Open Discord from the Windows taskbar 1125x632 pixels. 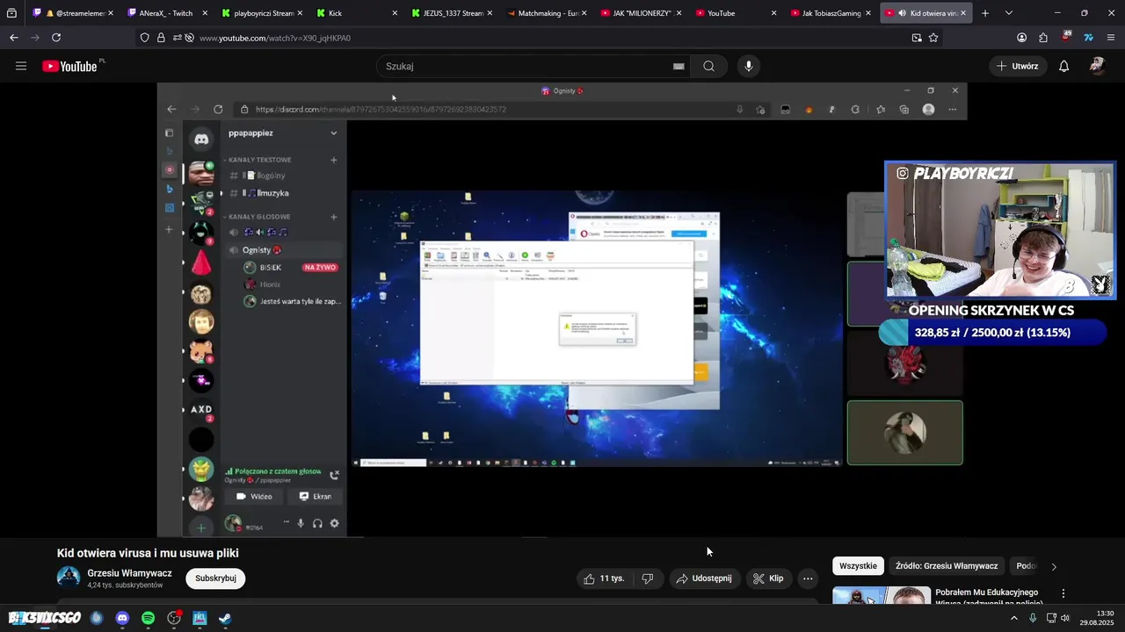click(x=122, y=618)
